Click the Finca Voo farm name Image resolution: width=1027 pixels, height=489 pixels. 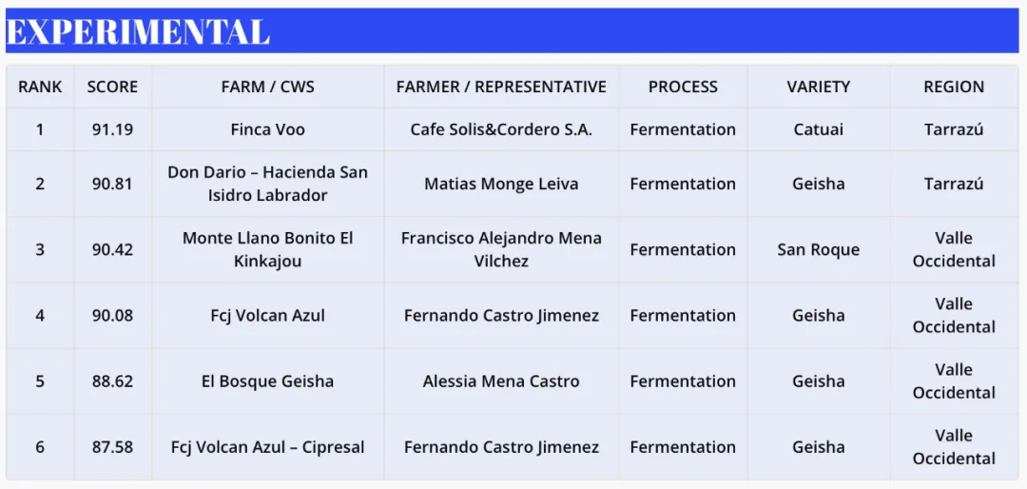coord(268,129)
